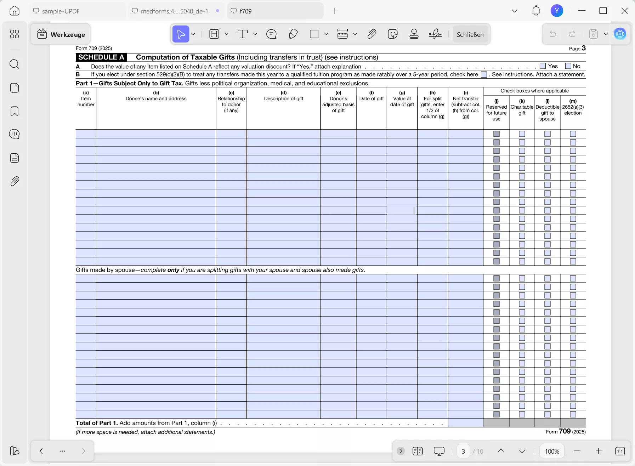Open a new tab with plus button
Viewport: 635px width, 466px height.
pos(335,11)
